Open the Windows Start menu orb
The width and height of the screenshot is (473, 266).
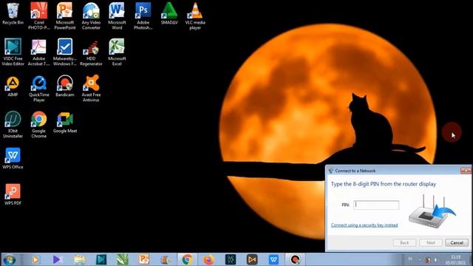[x=10, y=259]
